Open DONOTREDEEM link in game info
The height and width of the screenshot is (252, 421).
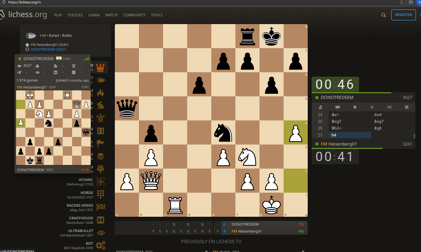(x=48, y=49)
